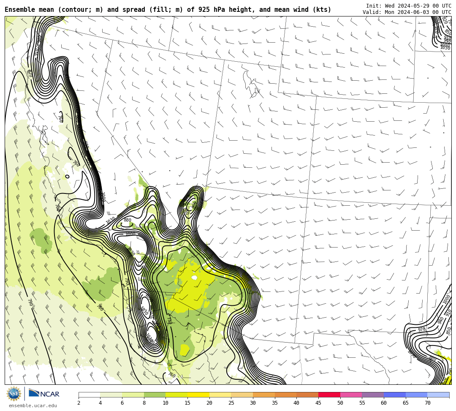Open the ensemble.ucar.edu text link
The height and width of the screenshot is (411, 456).
pos(33,406)
